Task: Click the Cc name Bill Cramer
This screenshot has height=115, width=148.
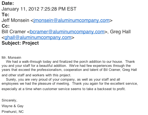Action: coord(14,32)
